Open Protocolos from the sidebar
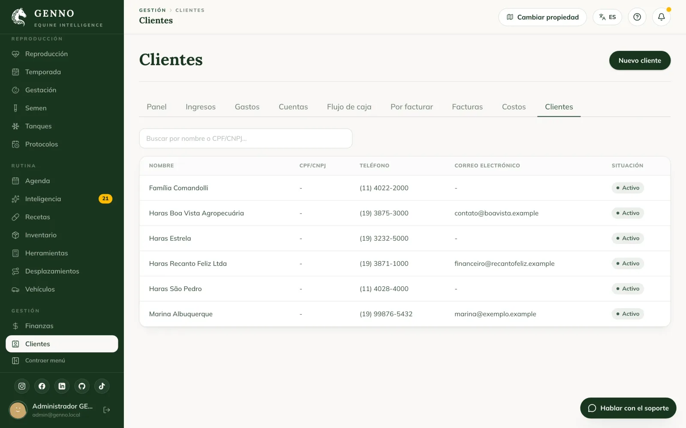686x428 pixels. coord(62,144)
